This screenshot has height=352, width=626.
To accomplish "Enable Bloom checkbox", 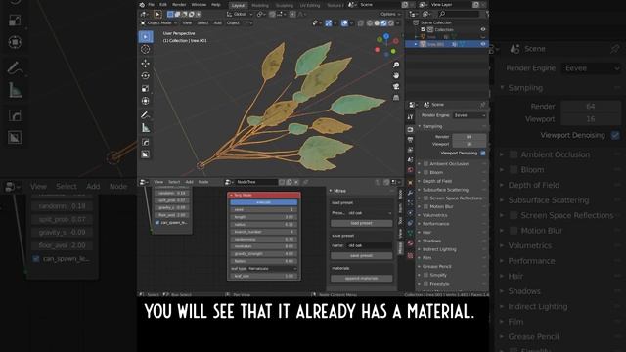I will tap(426, 172).
